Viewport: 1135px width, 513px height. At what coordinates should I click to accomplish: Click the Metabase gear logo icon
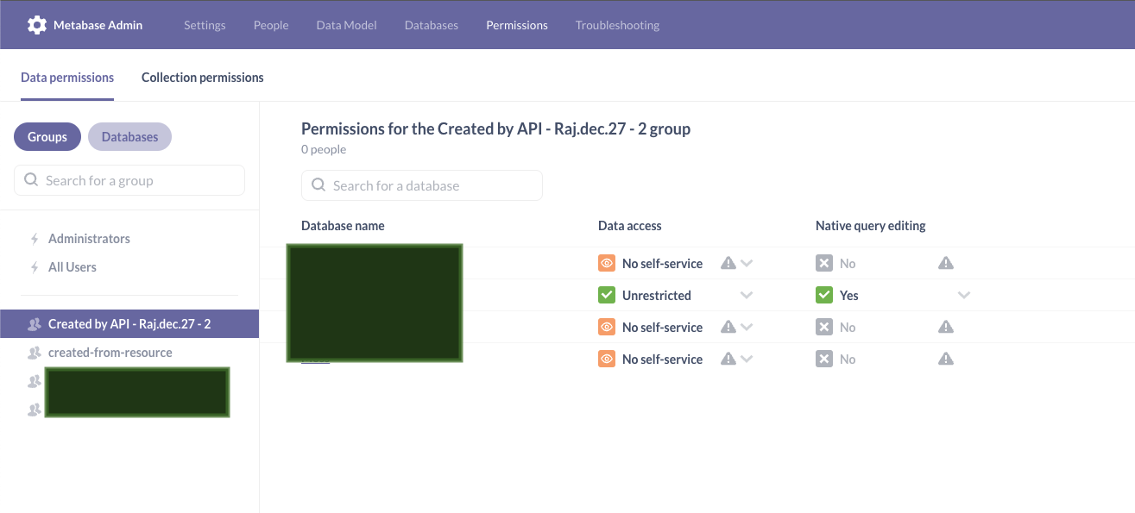tap(36, 24)
